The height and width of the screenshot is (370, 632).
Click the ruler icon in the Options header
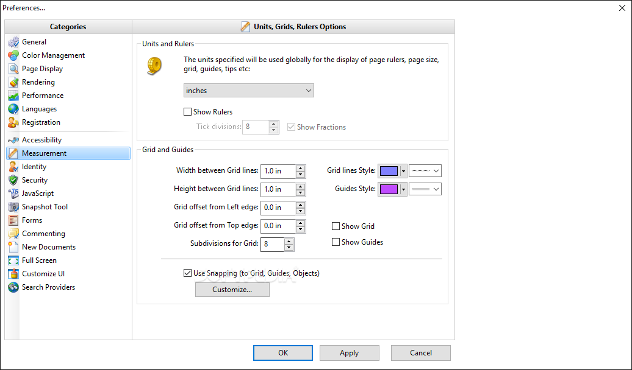coord(245,27)
